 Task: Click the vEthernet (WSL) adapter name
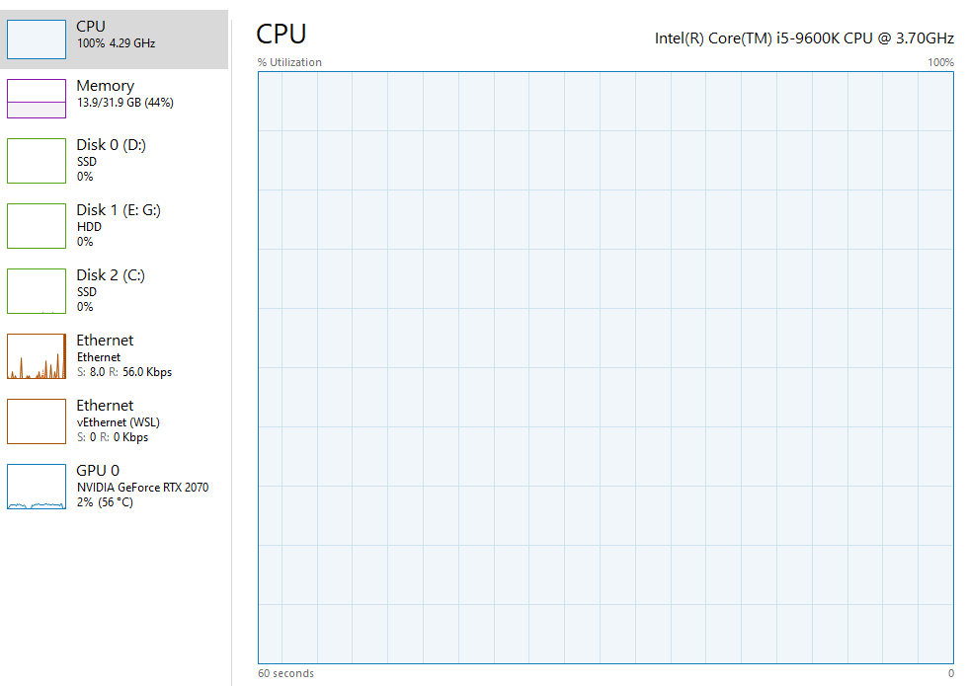[119, 422]
